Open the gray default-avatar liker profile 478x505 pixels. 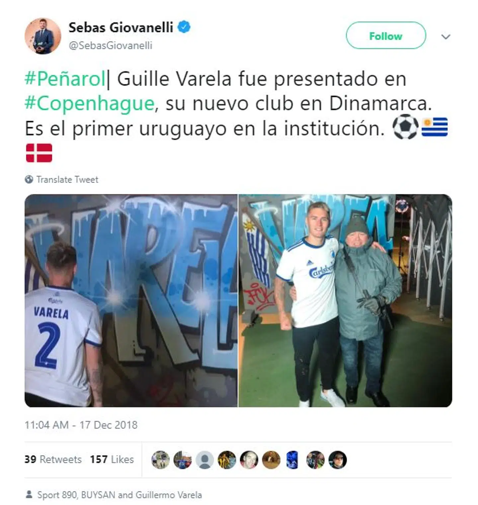point(205,460)
